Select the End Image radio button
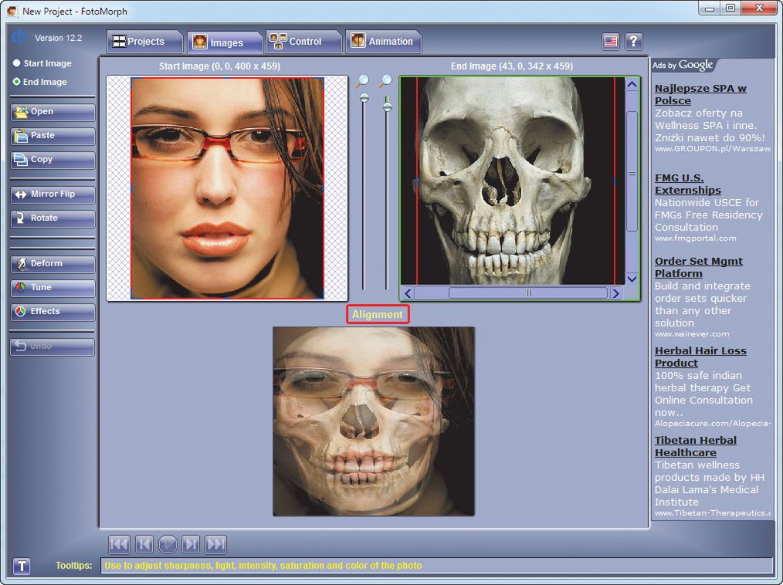 tap(17, 82)
